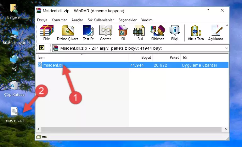Open the Dosya menu
The image size is (242, 147).
42,20
